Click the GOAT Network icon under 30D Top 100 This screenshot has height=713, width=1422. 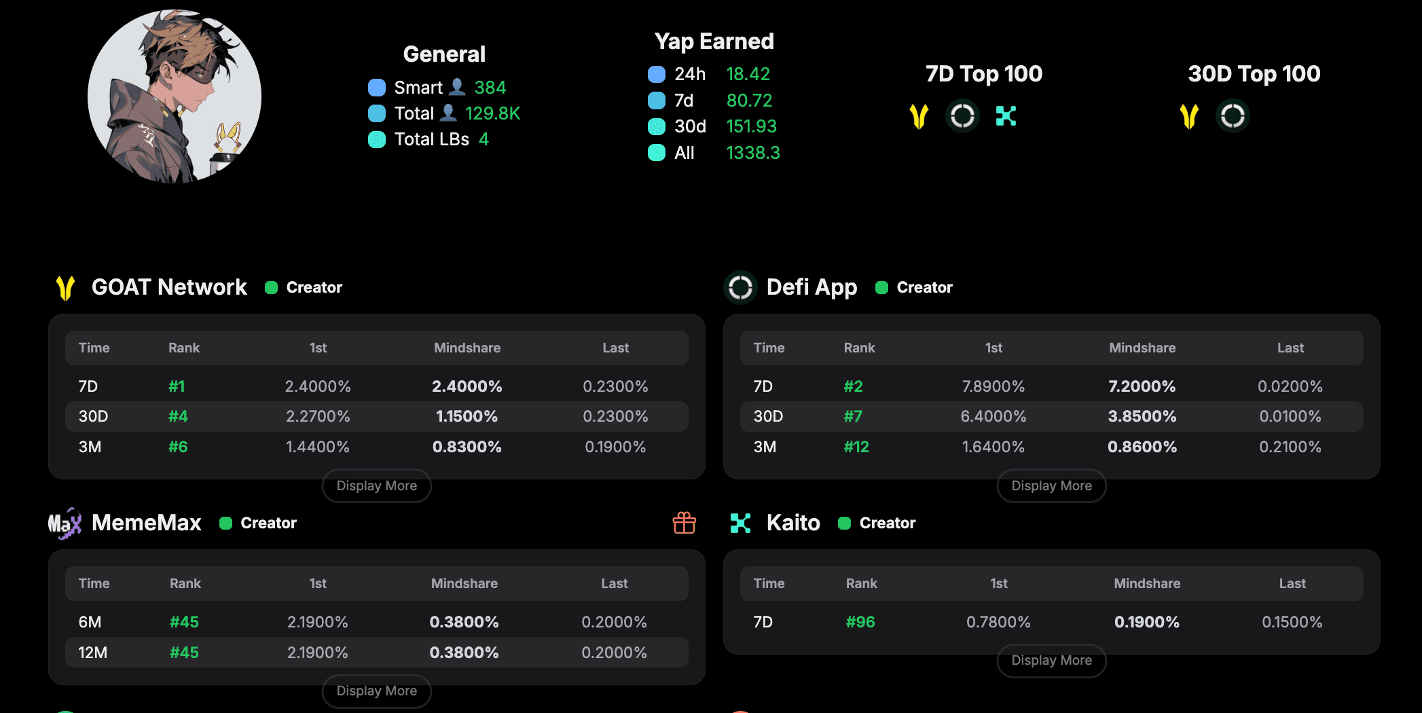(x=1189, y=116)
